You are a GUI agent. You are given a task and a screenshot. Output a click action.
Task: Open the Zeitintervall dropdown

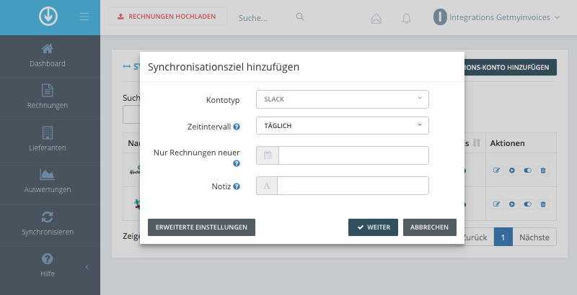pyautogui.click(x=342, y=125)
